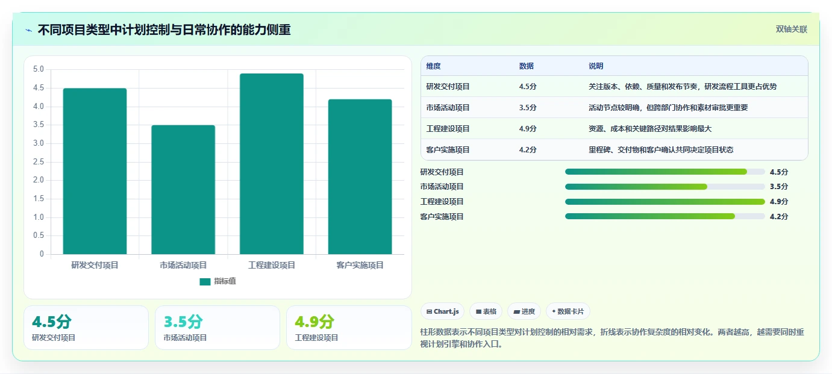Screen dimensions: 832x374
Task: Click the 4.9分 value beside progress bars
Action: (779, 202)
